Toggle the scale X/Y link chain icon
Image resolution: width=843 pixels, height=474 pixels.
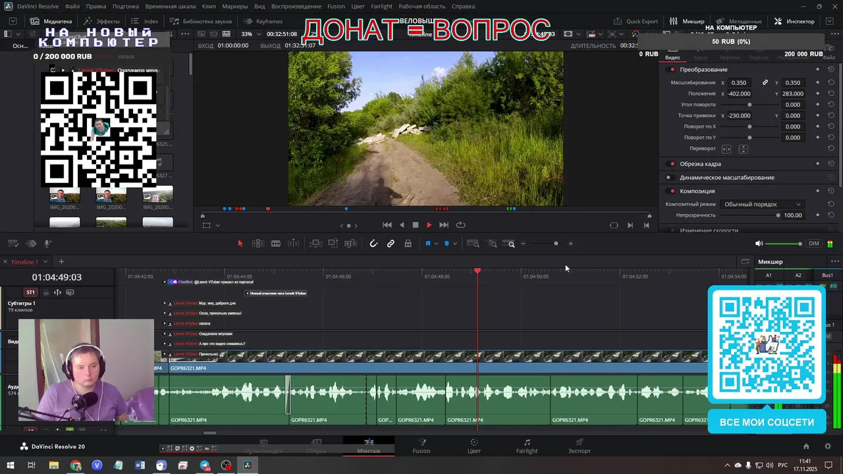click(x=765, y=83)
